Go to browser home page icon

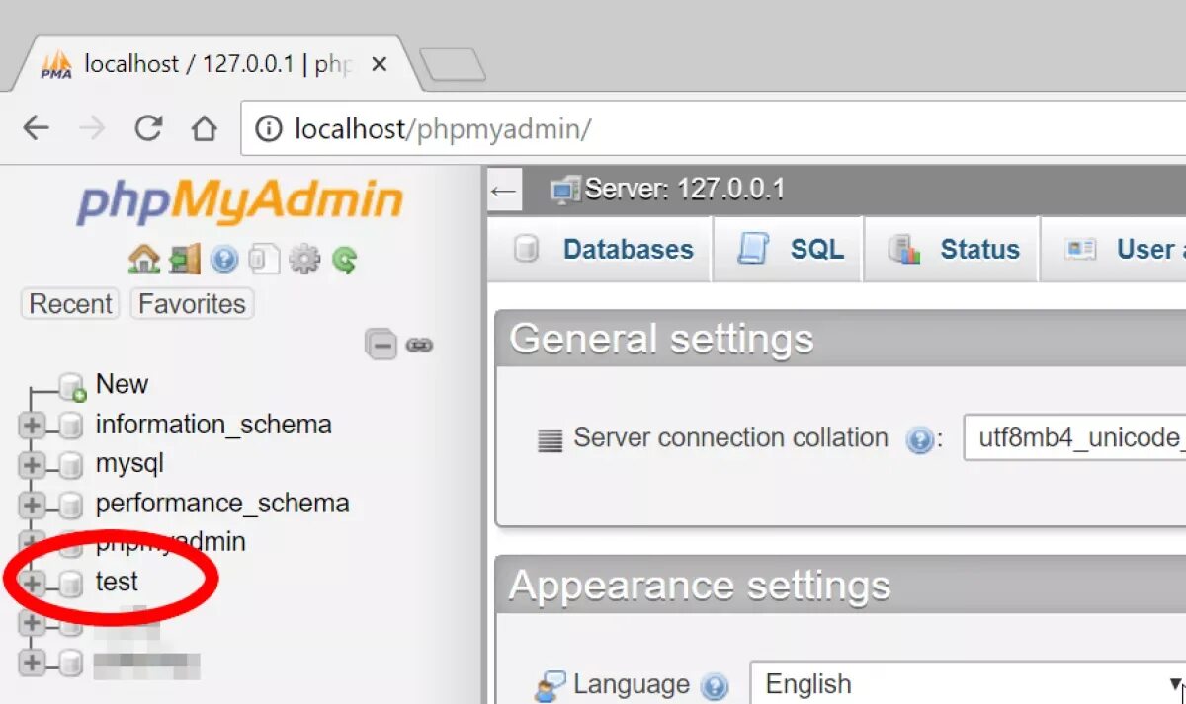pos(204,128)
